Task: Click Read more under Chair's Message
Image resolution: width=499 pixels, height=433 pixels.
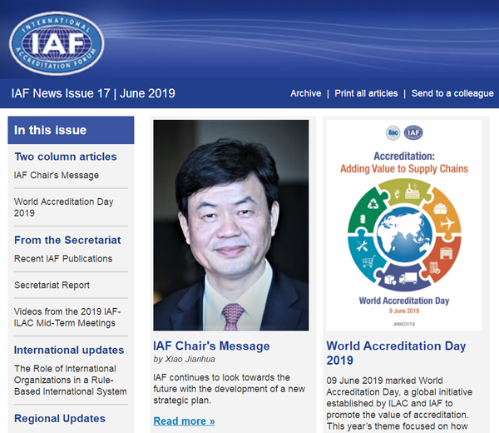Action: 184,421
